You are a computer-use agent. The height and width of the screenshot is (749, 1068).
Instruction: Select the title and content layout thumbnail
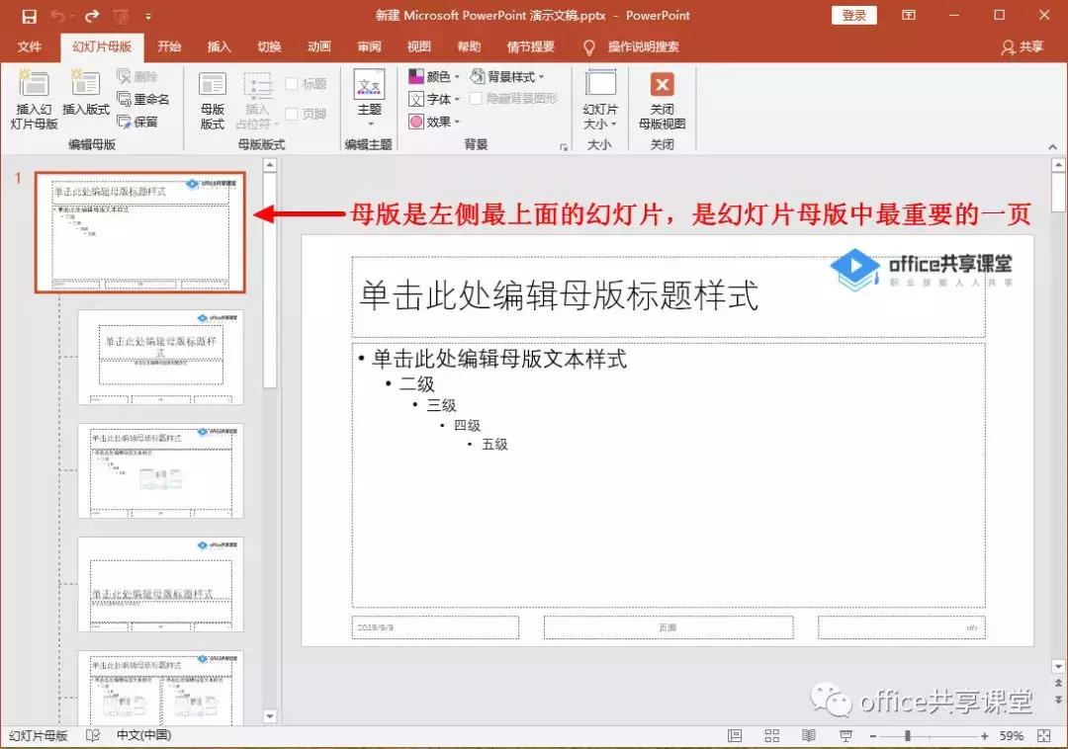click(161, 470)
